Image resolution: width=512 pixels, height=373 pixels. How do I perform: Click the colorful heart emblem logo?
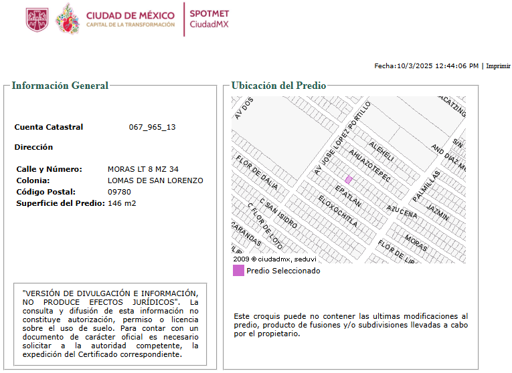pos(68,19)
